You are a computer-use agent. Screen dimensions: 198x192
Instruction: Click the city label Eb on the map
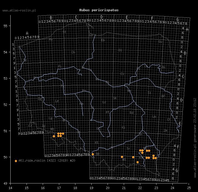(103, 40)
